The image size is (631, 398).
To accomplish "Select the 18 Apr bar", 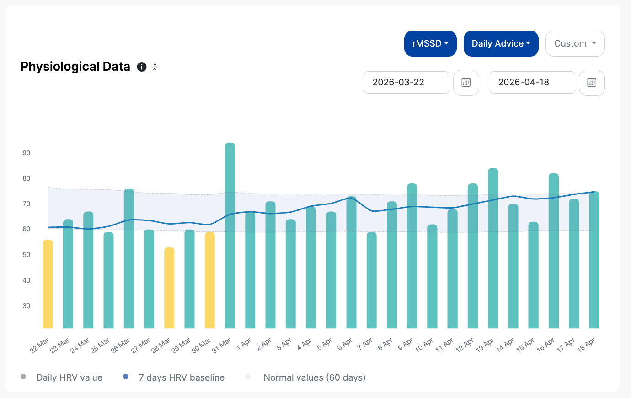I will click(x=594, y=260).
